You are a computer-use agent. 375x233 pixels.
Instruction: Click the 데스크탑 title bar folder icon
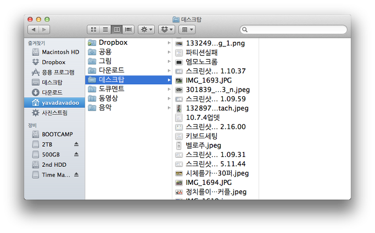[x=176, y=20]
